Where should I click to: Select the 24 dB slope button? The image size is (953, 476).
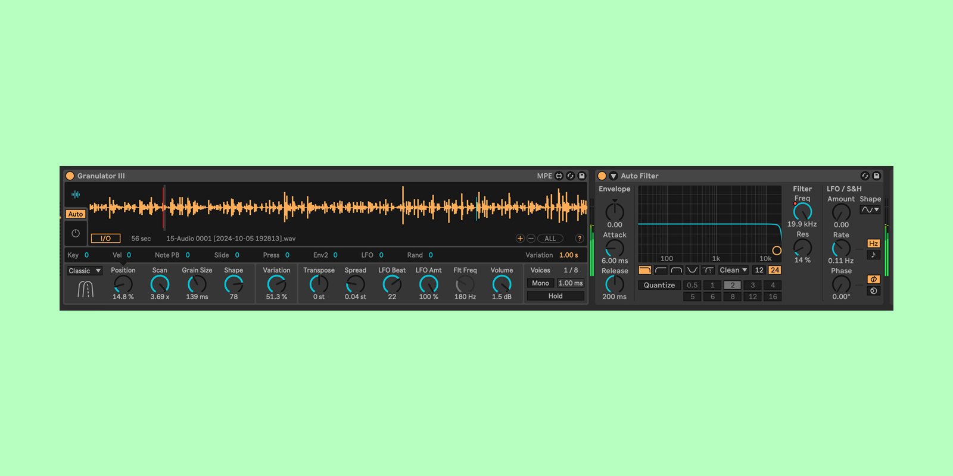[x=774, y=270]
